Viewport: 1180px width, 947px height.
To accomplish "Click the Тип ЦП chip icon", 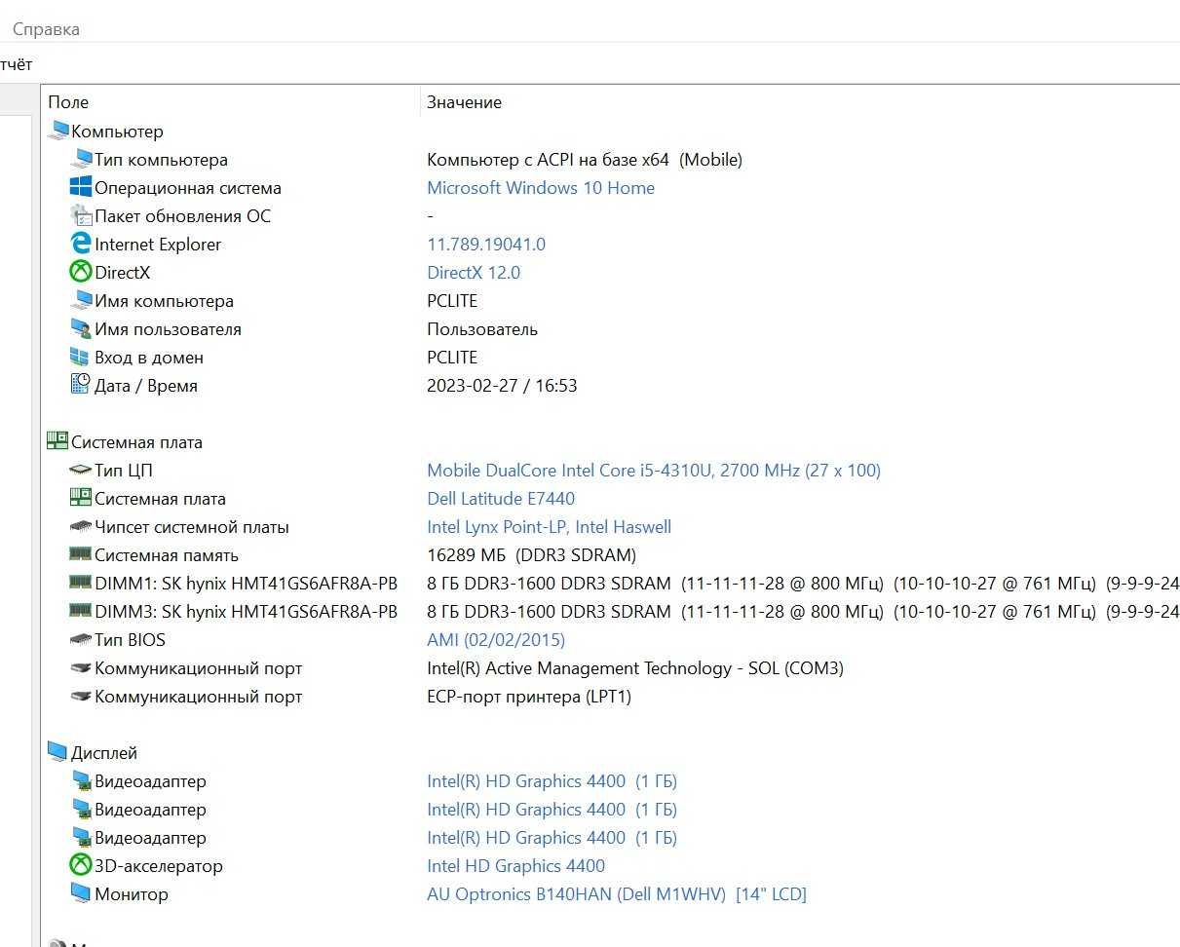I will 81,470.
